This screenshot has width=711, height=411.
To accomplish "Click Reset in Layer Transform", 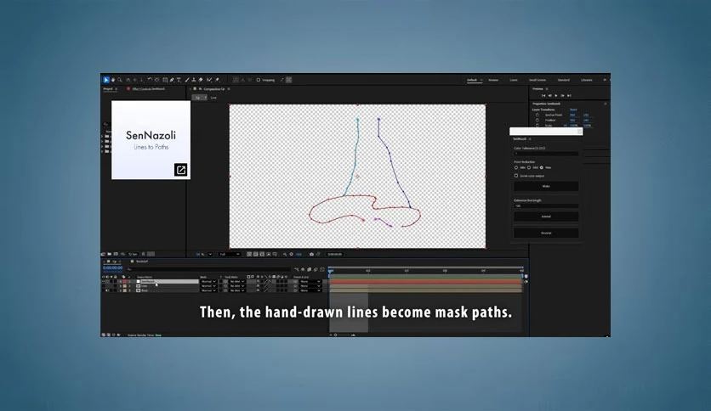I will click(x=573, y=110).
